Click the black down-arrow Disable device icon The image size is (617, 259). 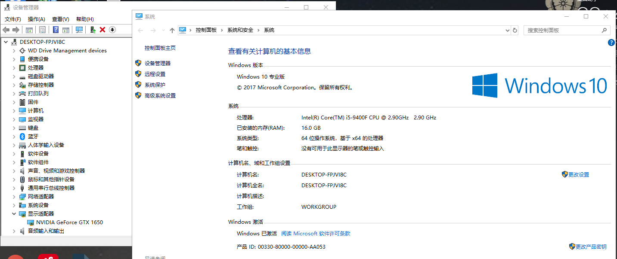click(112, 30)
